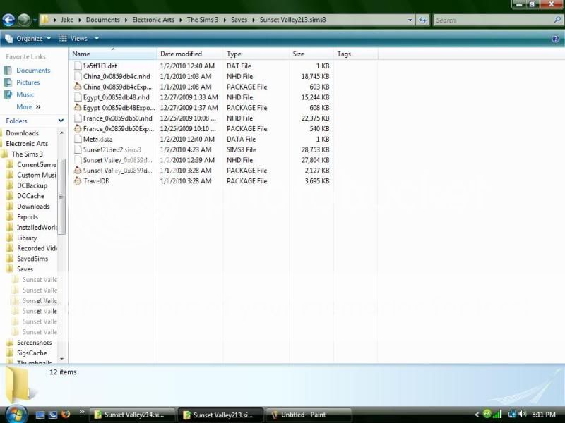Click the volume icon in the system tray
This screenshot has height=423, width=565.
(x=523, y=415)
